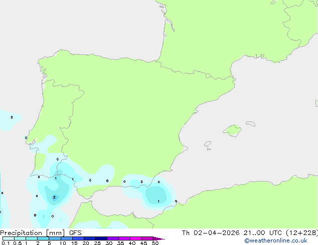Select the legend swatch between 5 and 10
The height and width of the screenshot is (245, 318).
[55, 238]
